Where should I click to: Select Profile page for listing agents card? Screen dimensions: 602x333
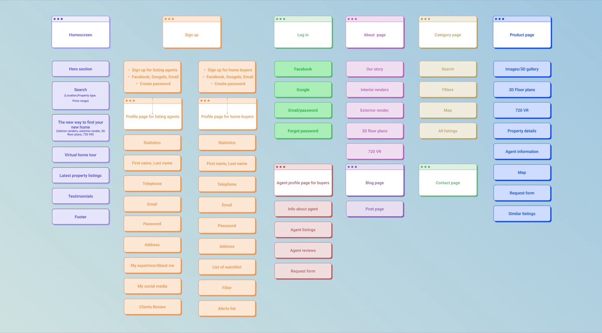(x=153, y=114)
